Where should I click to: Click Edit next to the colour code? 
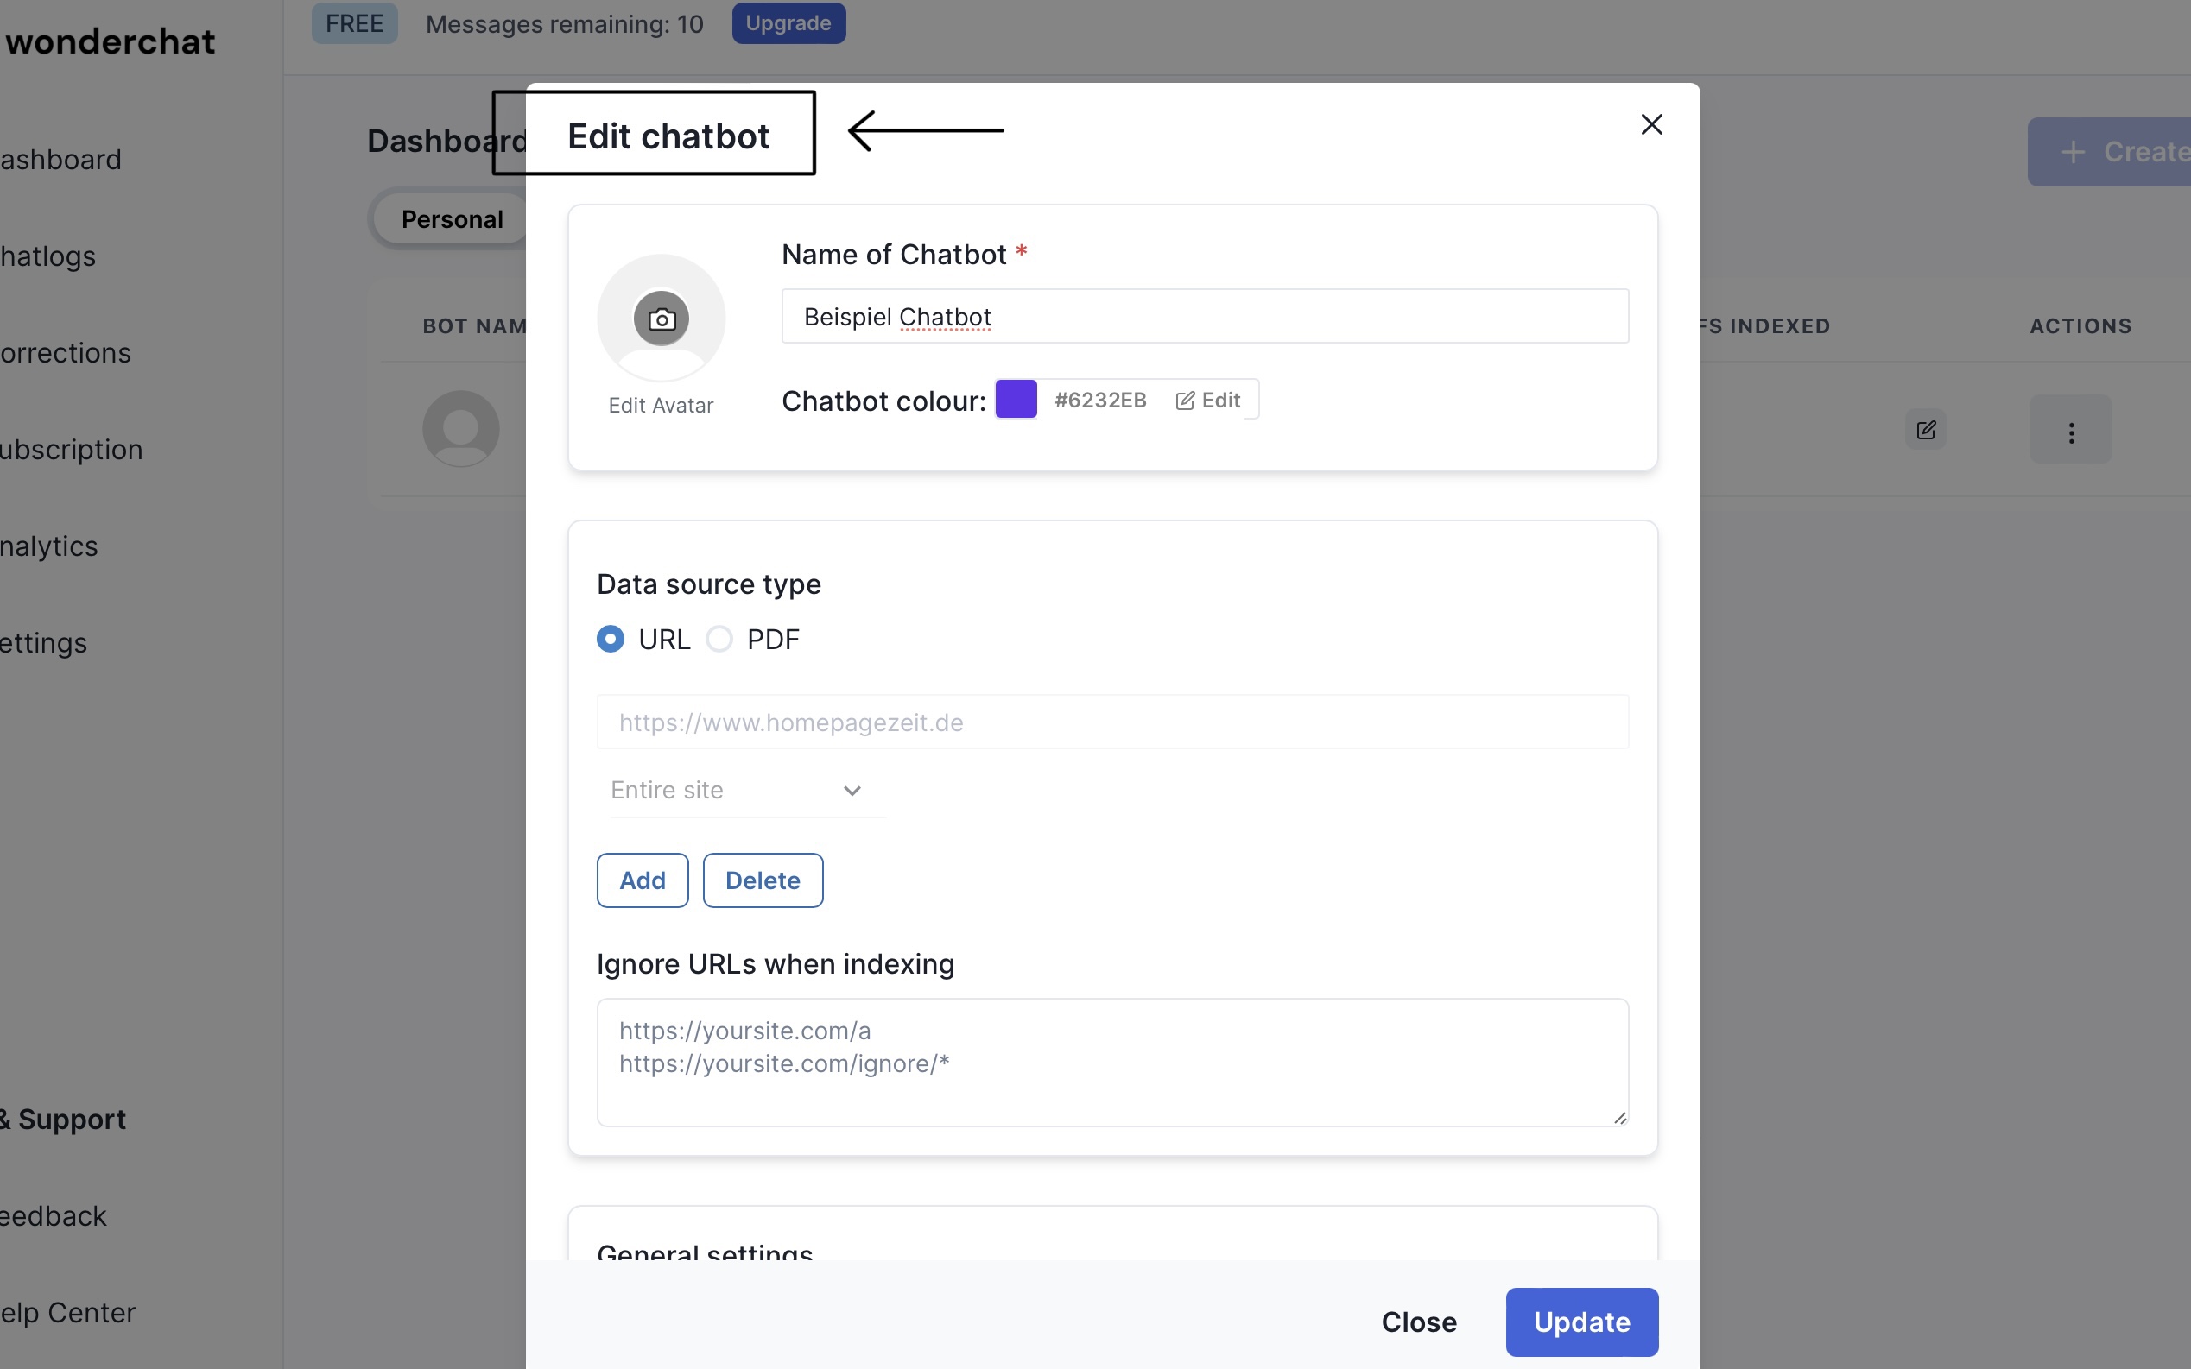pos(1207,401)
